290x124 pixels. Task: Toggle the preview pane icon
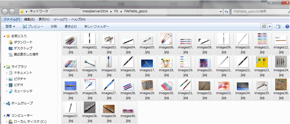pos(278,27)
